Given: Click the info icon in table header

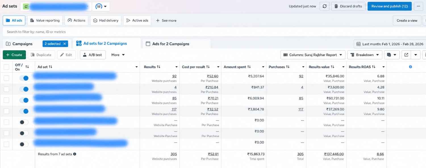Looking at the screenshot, I should (410, 67).
